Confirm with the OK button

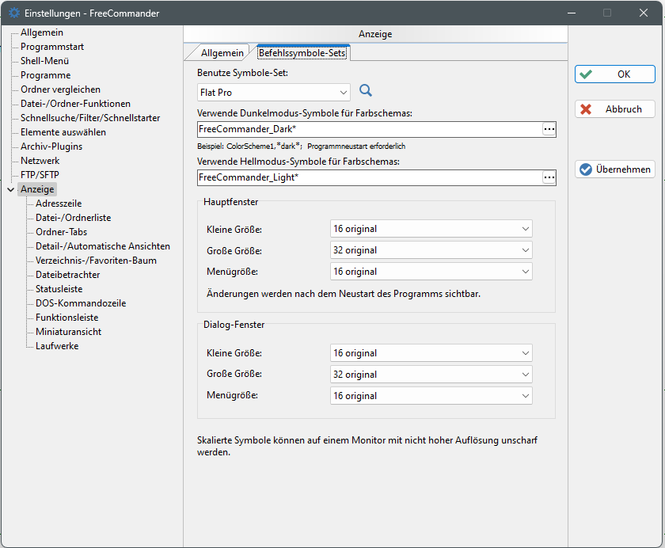click(x=615, y=74)
